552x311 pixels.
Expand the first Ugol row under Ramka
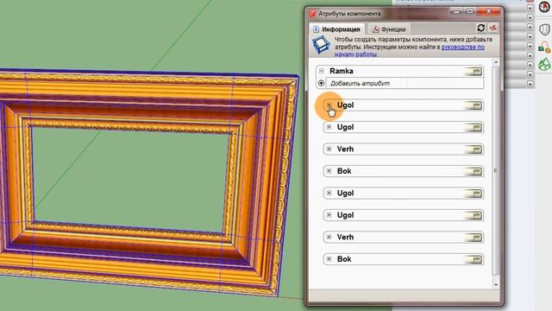tap(329, 105)
